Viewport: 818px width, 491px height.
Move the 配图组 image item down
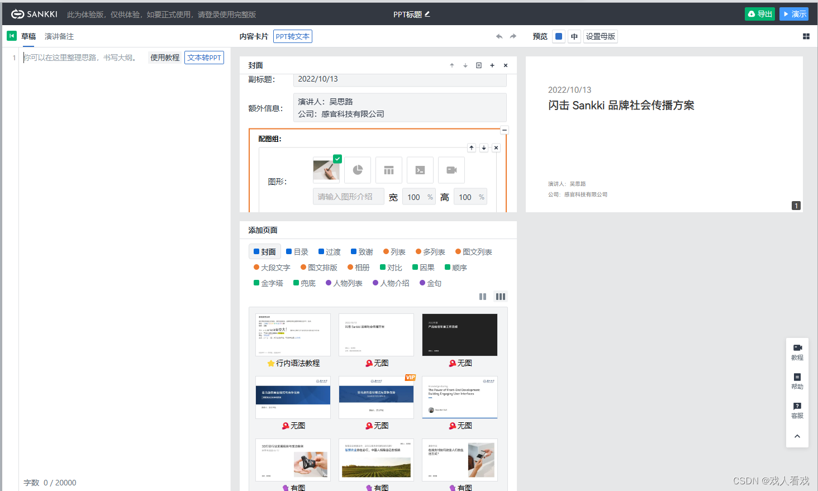coord(484,148)
